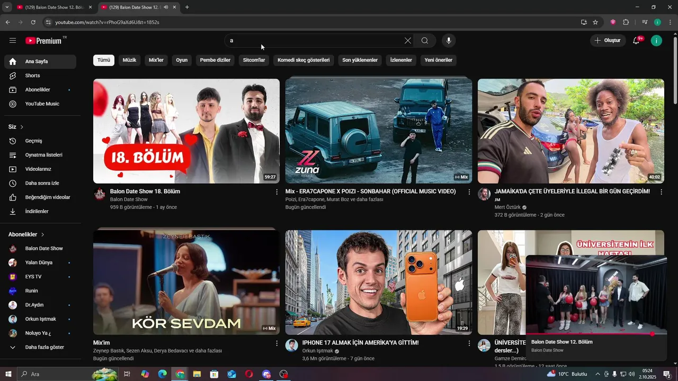This screenshot has height=381, width=678.
Task: Open the notifications bell
Action: click(x=637, y=41)
